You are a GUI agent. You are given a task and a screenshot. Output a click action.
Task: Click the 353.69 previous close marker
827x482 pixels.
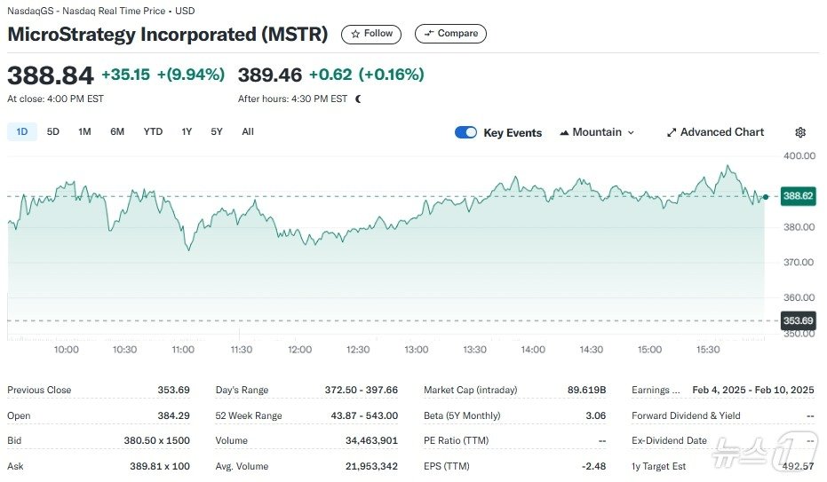pyautogui.click(x=797, y=320)
